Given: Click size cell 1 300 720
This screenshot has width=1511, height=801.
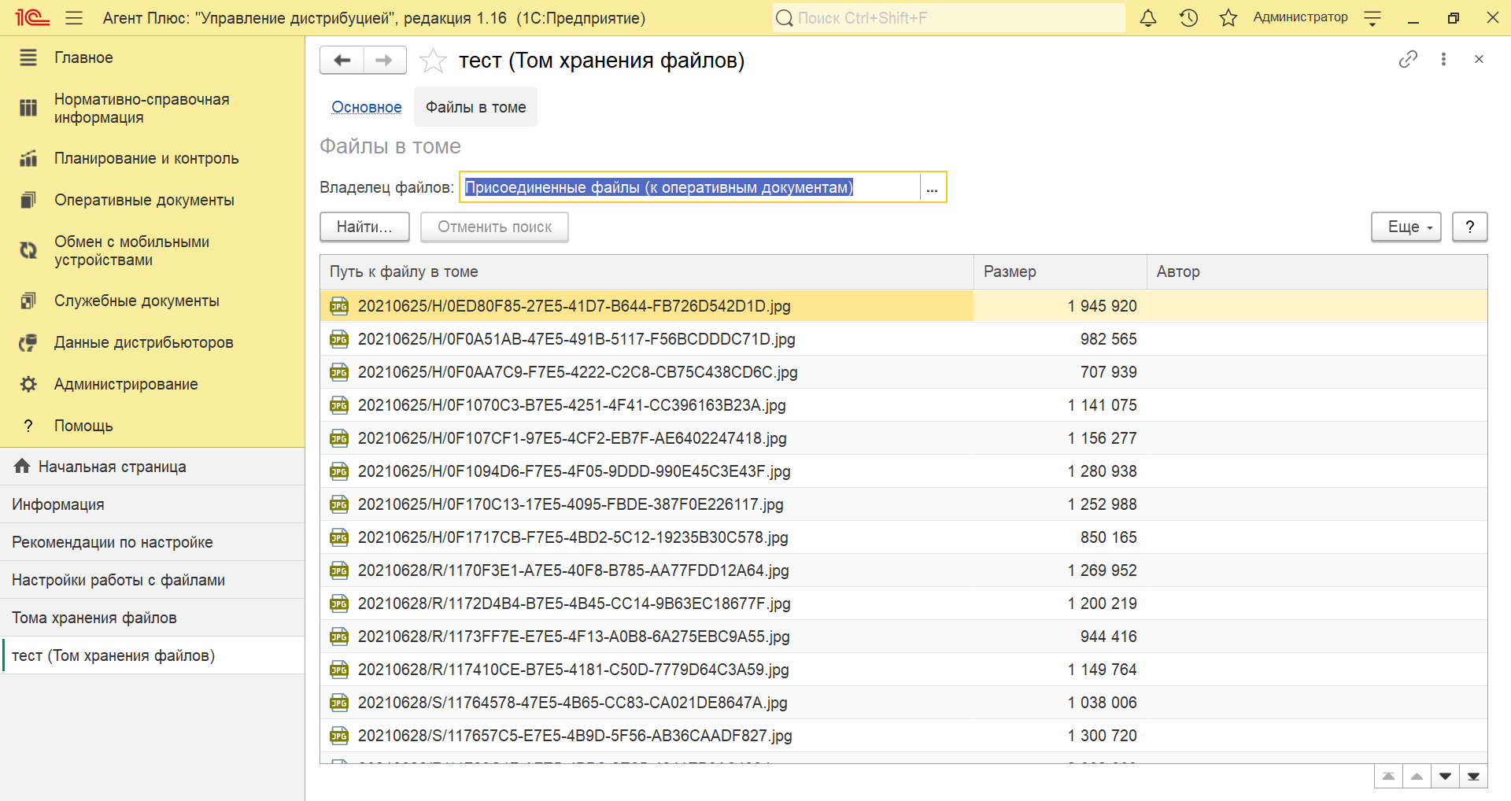Looking at the screenshot, I should tap(1060, 736).
